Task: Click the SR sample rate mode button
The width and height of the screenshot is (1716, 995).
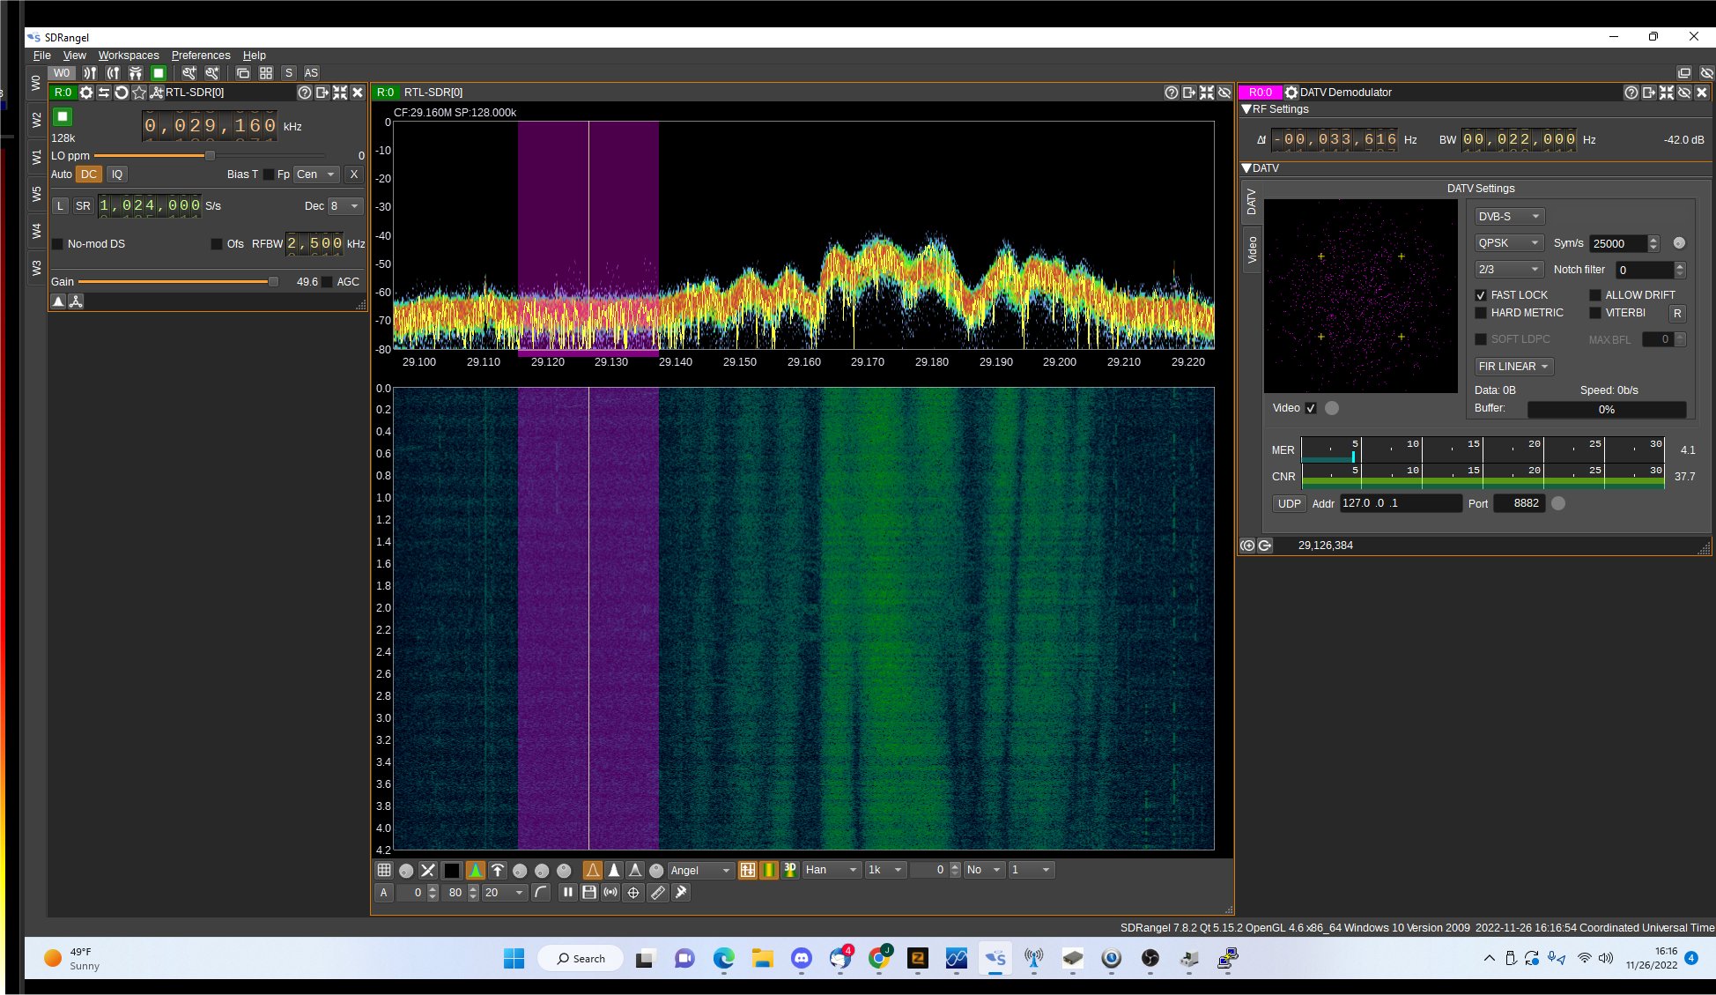Action: 83,206
